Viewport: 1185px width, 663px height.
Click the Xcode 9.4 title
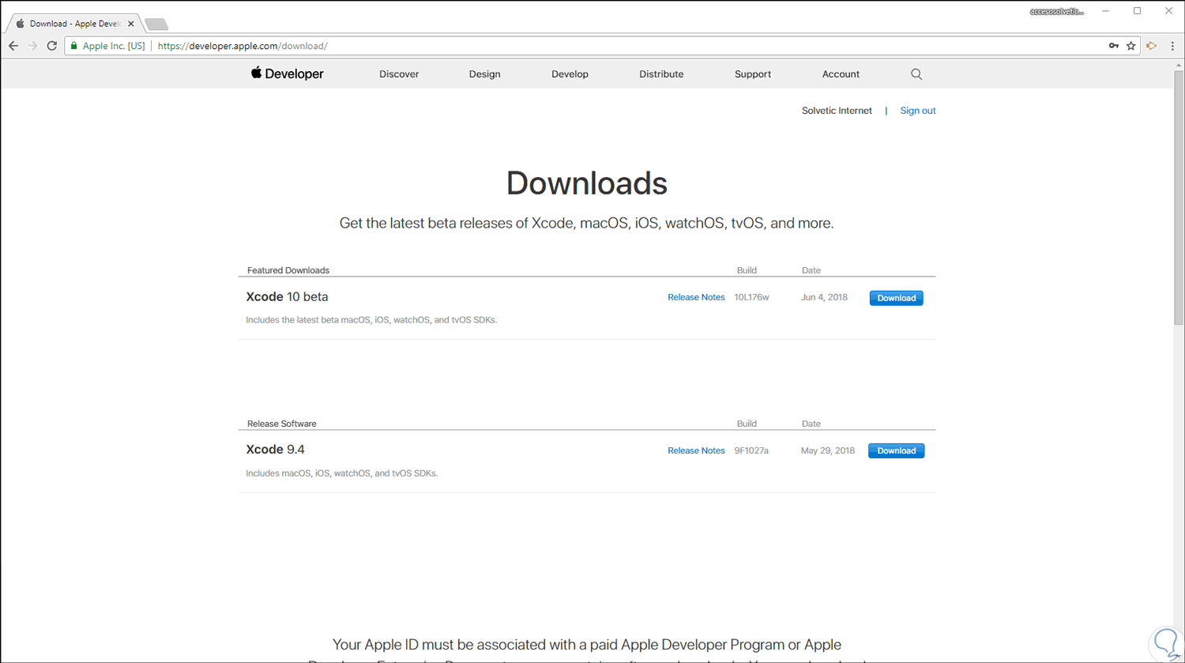[275, 450]
